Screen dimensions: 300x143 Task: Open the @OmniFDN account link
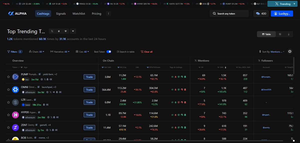(x=266, y=90)
